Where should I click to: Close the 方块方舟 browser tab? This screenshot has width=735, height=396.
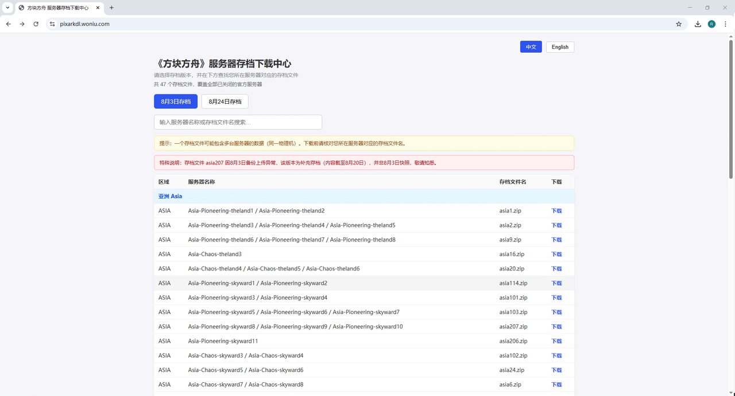tap(98, 8)
